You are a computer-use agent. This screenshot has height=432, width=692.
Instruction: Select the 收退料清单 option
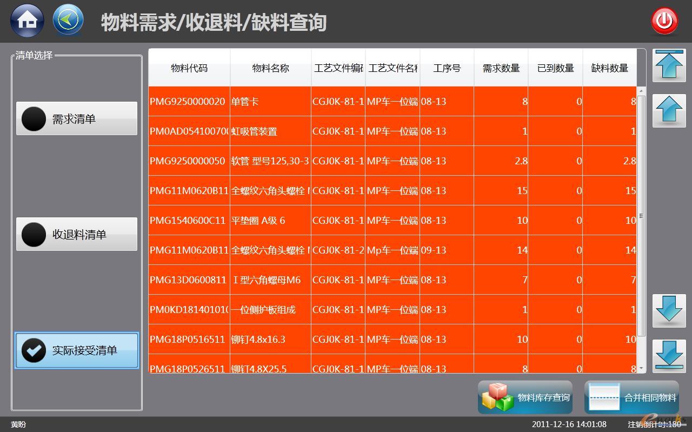pyautogui.click(x=76, y=234)
